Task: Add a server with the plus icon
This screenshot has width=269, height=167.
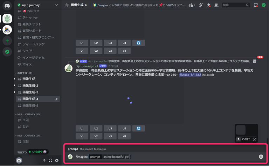Action: [x=7, y=41]
